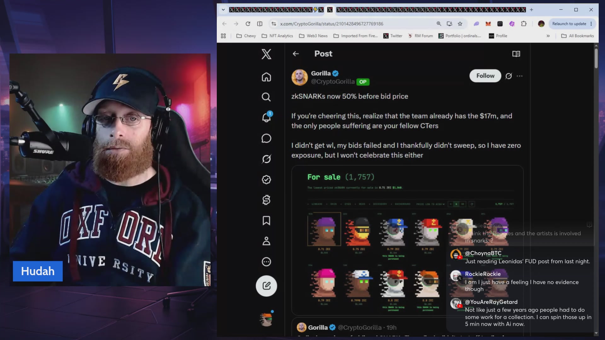This screenshot has height=340, width=605.
Task: Open the Messages chat bubble icon
Action: [x=266, y=138]
